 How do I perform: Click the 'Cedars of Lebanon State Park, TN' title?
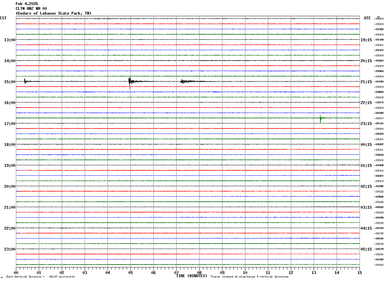[53, 13]
